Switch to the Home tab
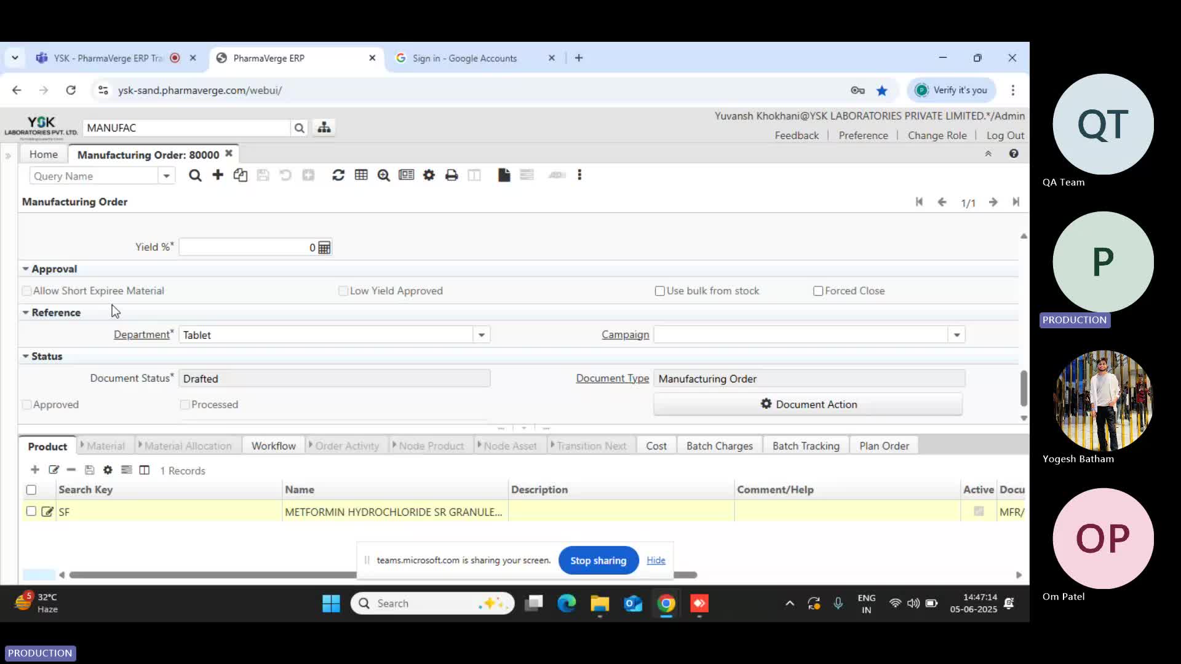The height and width of the screenshot is (664, 1181). click(44, 154)
